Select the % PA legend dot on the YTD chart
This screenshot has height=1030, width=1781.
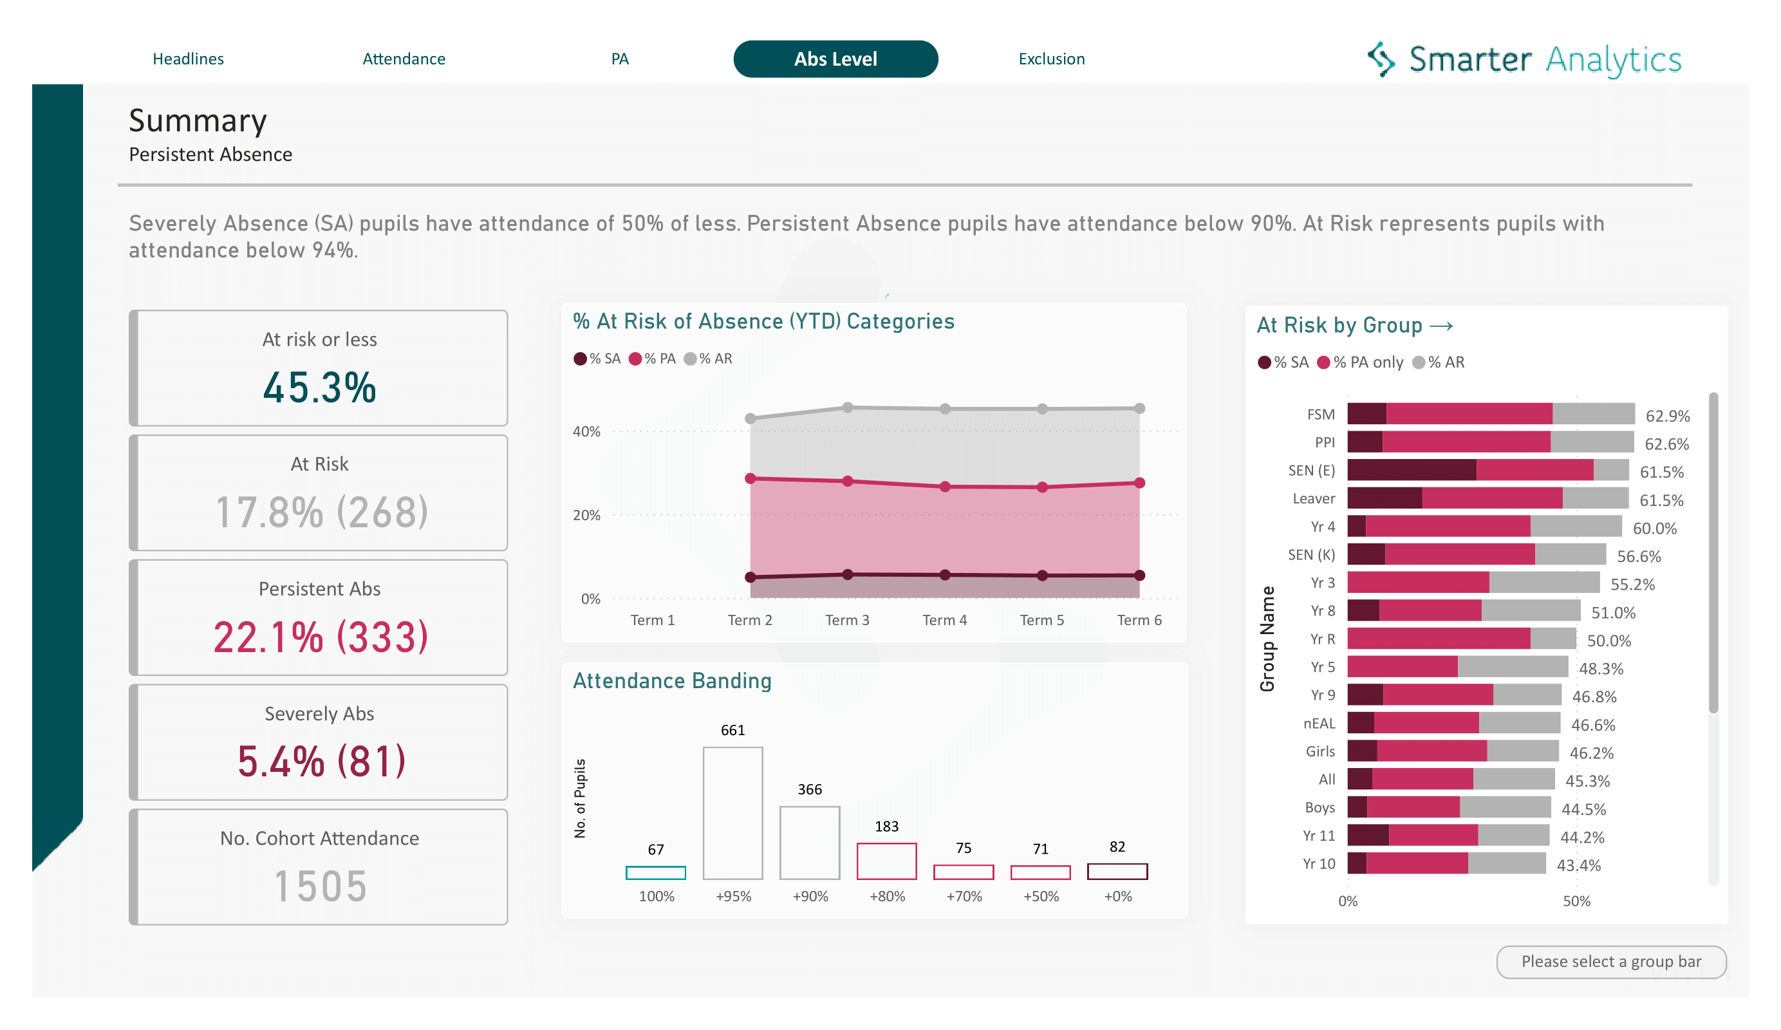637,359
